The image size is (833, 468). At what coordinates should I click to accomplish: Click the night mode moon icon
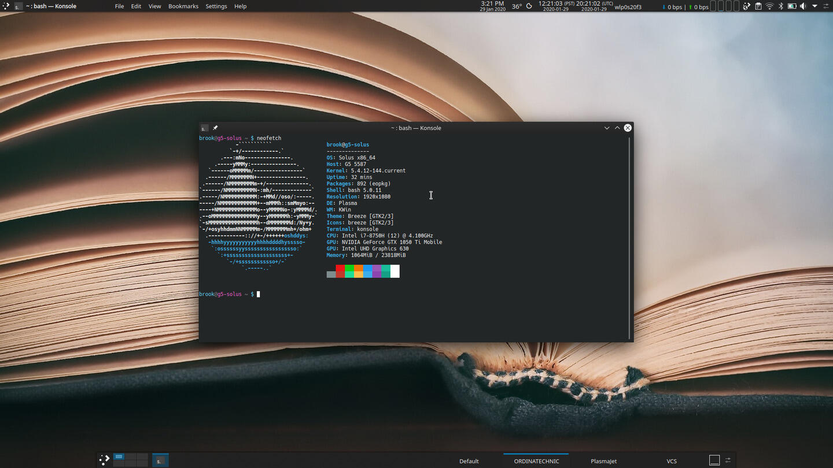(529, 6)
